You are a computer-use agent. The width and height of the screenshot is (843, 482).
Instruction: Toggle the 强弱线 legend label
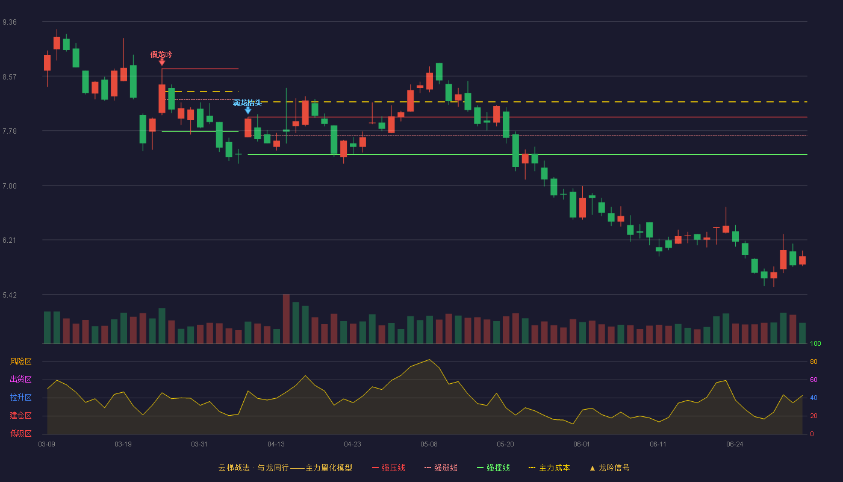click(x=446, y=468)
